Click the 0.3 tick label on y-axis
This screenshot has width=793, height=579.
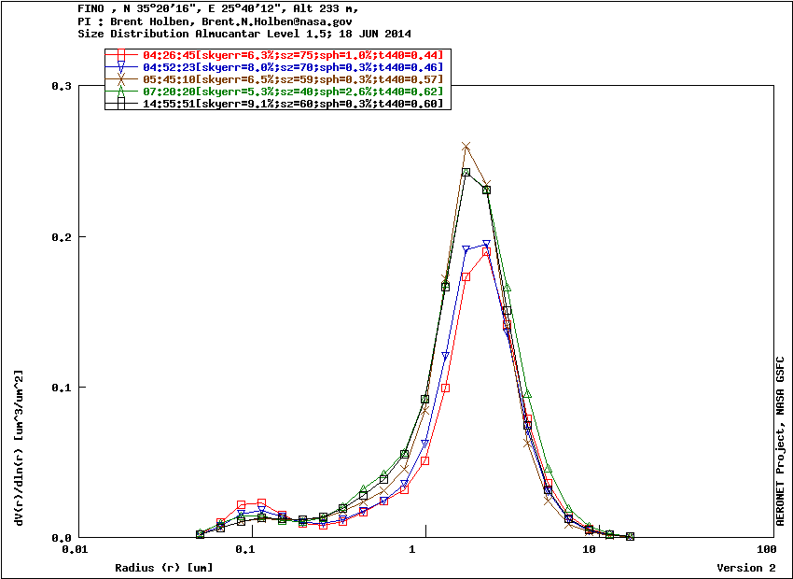62,86
